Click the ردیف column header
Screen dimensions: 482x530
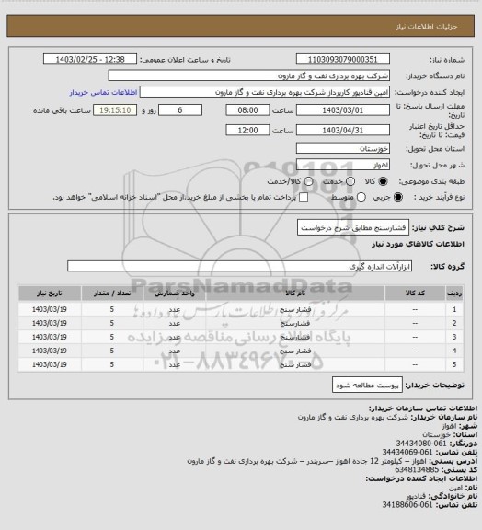pos(454,294)
